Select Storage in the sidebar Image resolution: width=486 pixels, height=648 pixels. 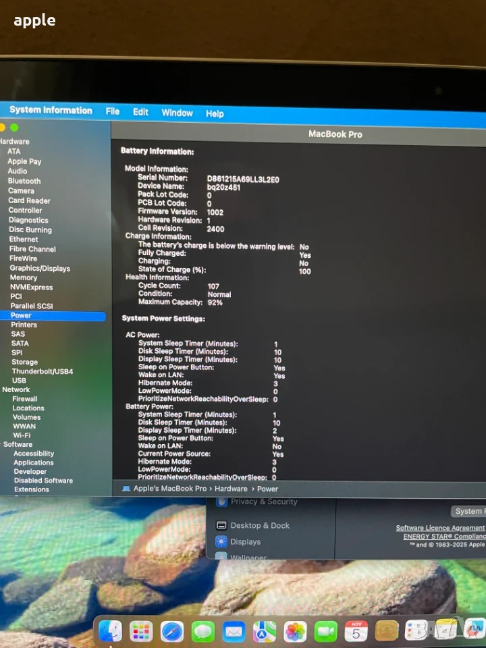[x=25, y=362]
